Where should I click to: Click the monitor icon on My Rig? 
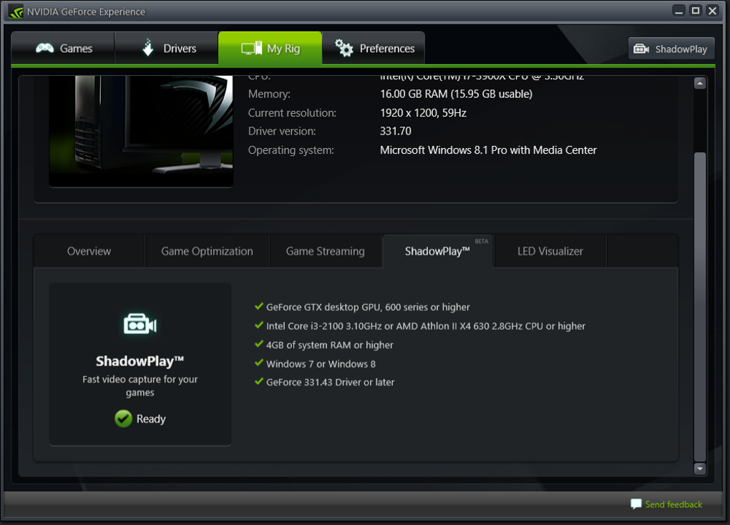click(251, 49)
